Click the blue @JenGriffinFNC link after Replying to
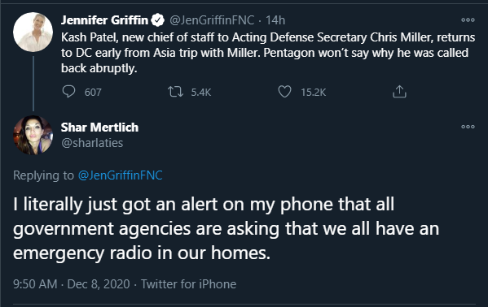 click(120, 175)
